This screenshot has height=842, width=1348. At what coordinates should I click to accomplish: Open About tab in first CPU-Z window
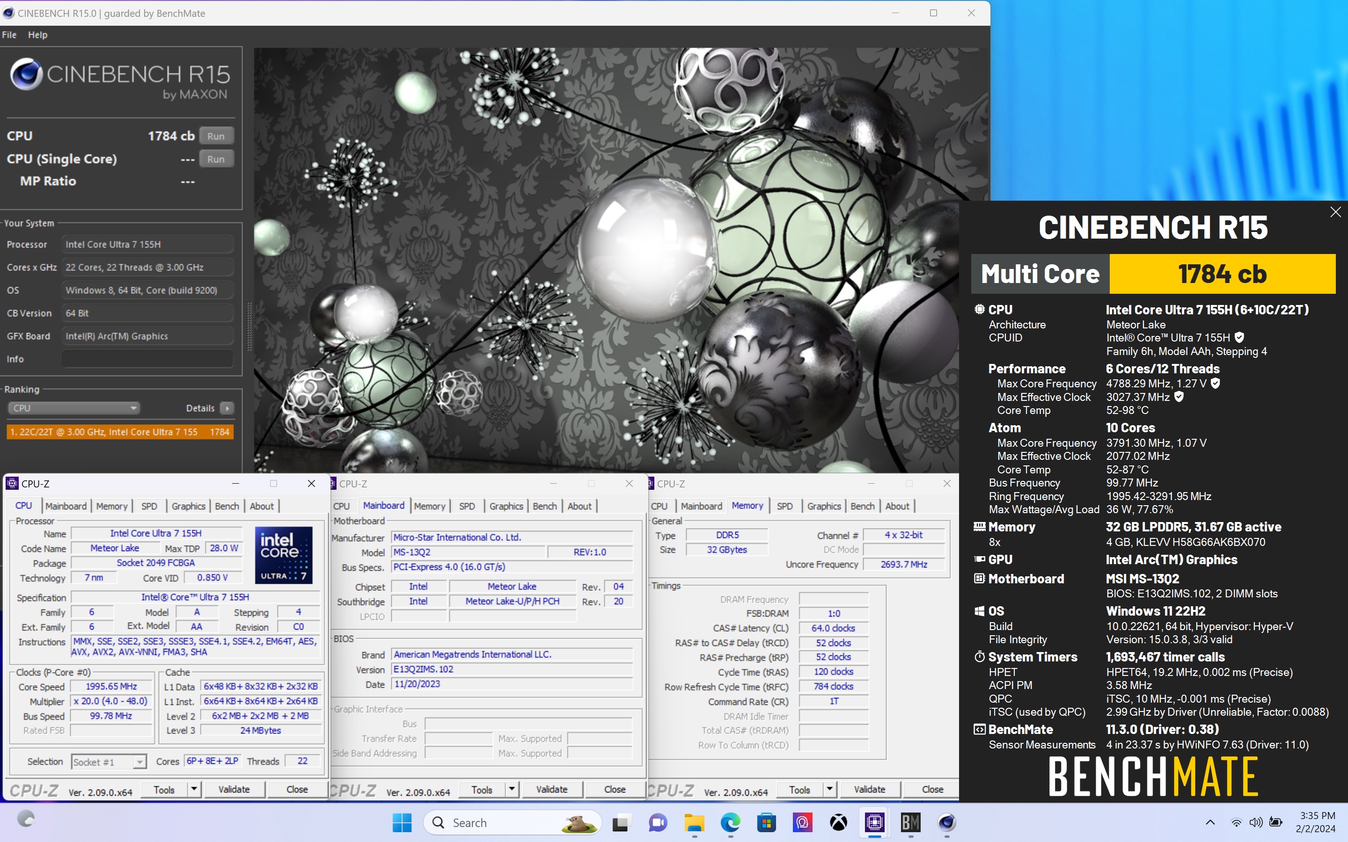[261, 506]
